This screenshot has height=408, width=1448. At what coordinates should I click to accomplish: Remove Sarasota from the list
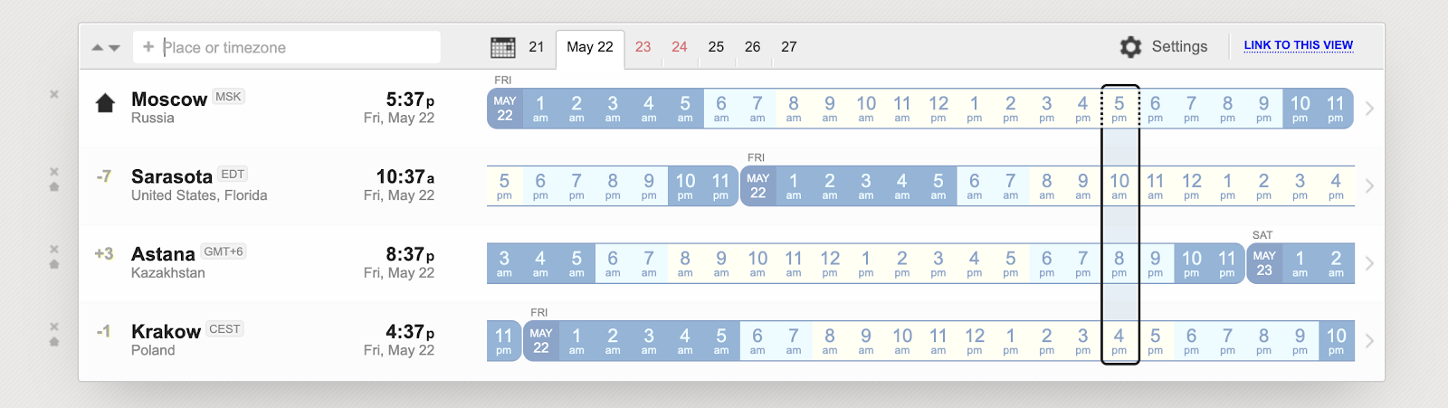[54, 171]
